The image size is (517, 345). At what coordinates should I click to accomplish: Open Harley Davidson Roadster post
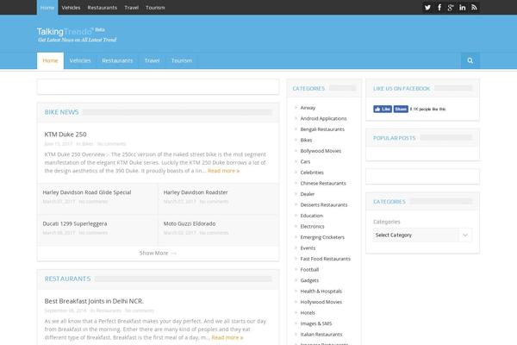click(x=196, y=192)
